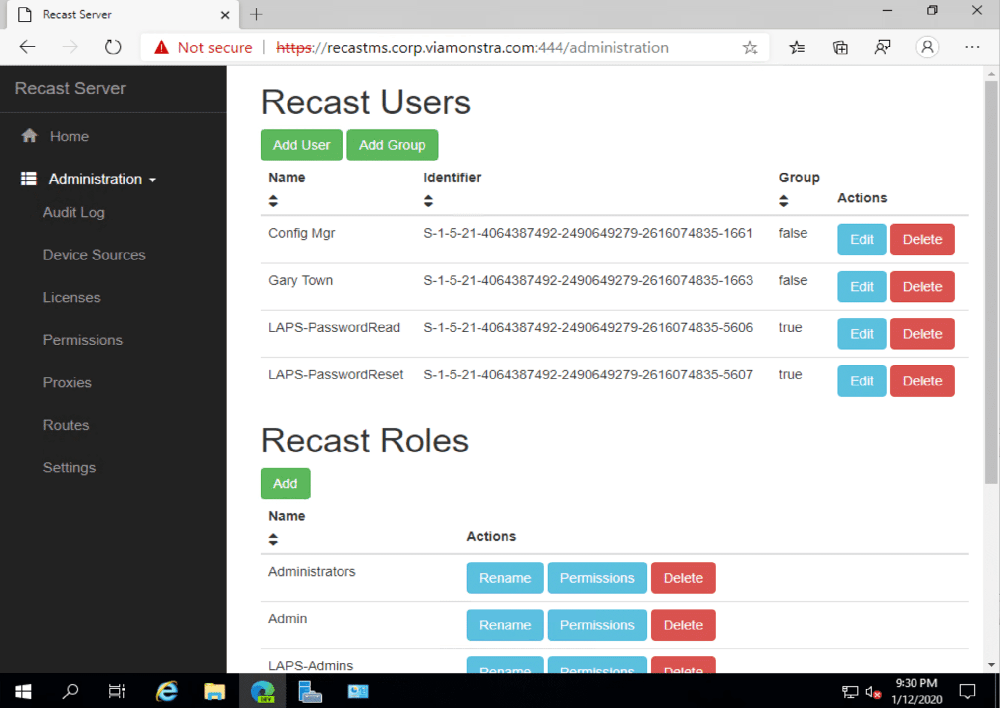Open Windows taskbar search

(x=71, y=691)
